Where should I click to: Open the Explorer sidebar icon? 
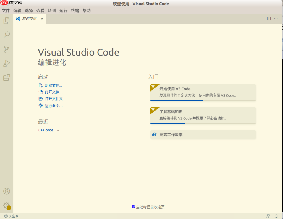click(6, 20)
